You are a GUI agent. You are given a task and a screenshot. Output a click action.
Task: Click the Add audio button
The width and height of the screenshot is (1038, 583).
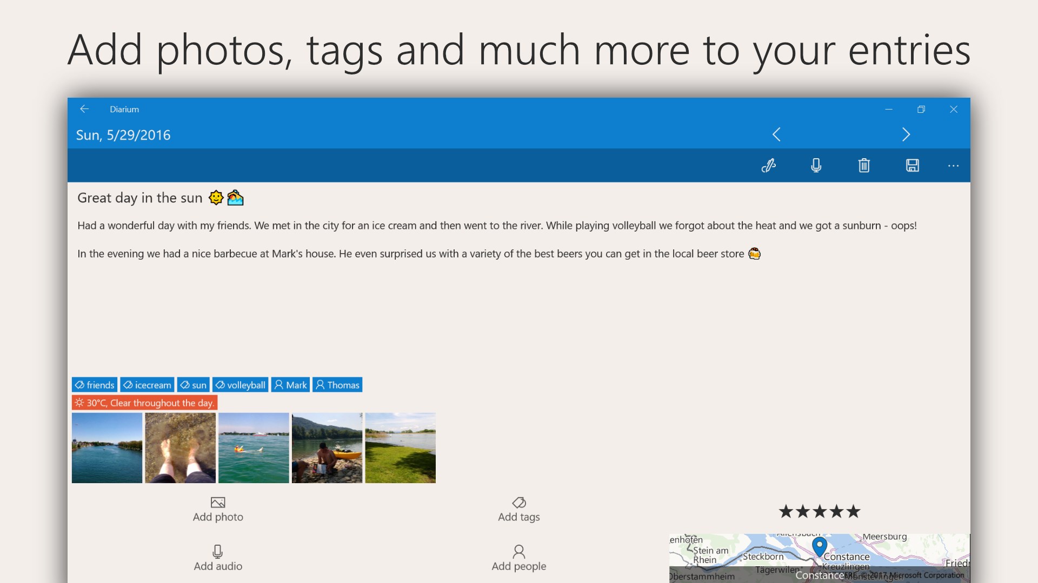[218, 558]
